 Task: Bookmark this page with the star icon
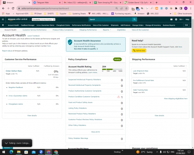tap(126, 9)
